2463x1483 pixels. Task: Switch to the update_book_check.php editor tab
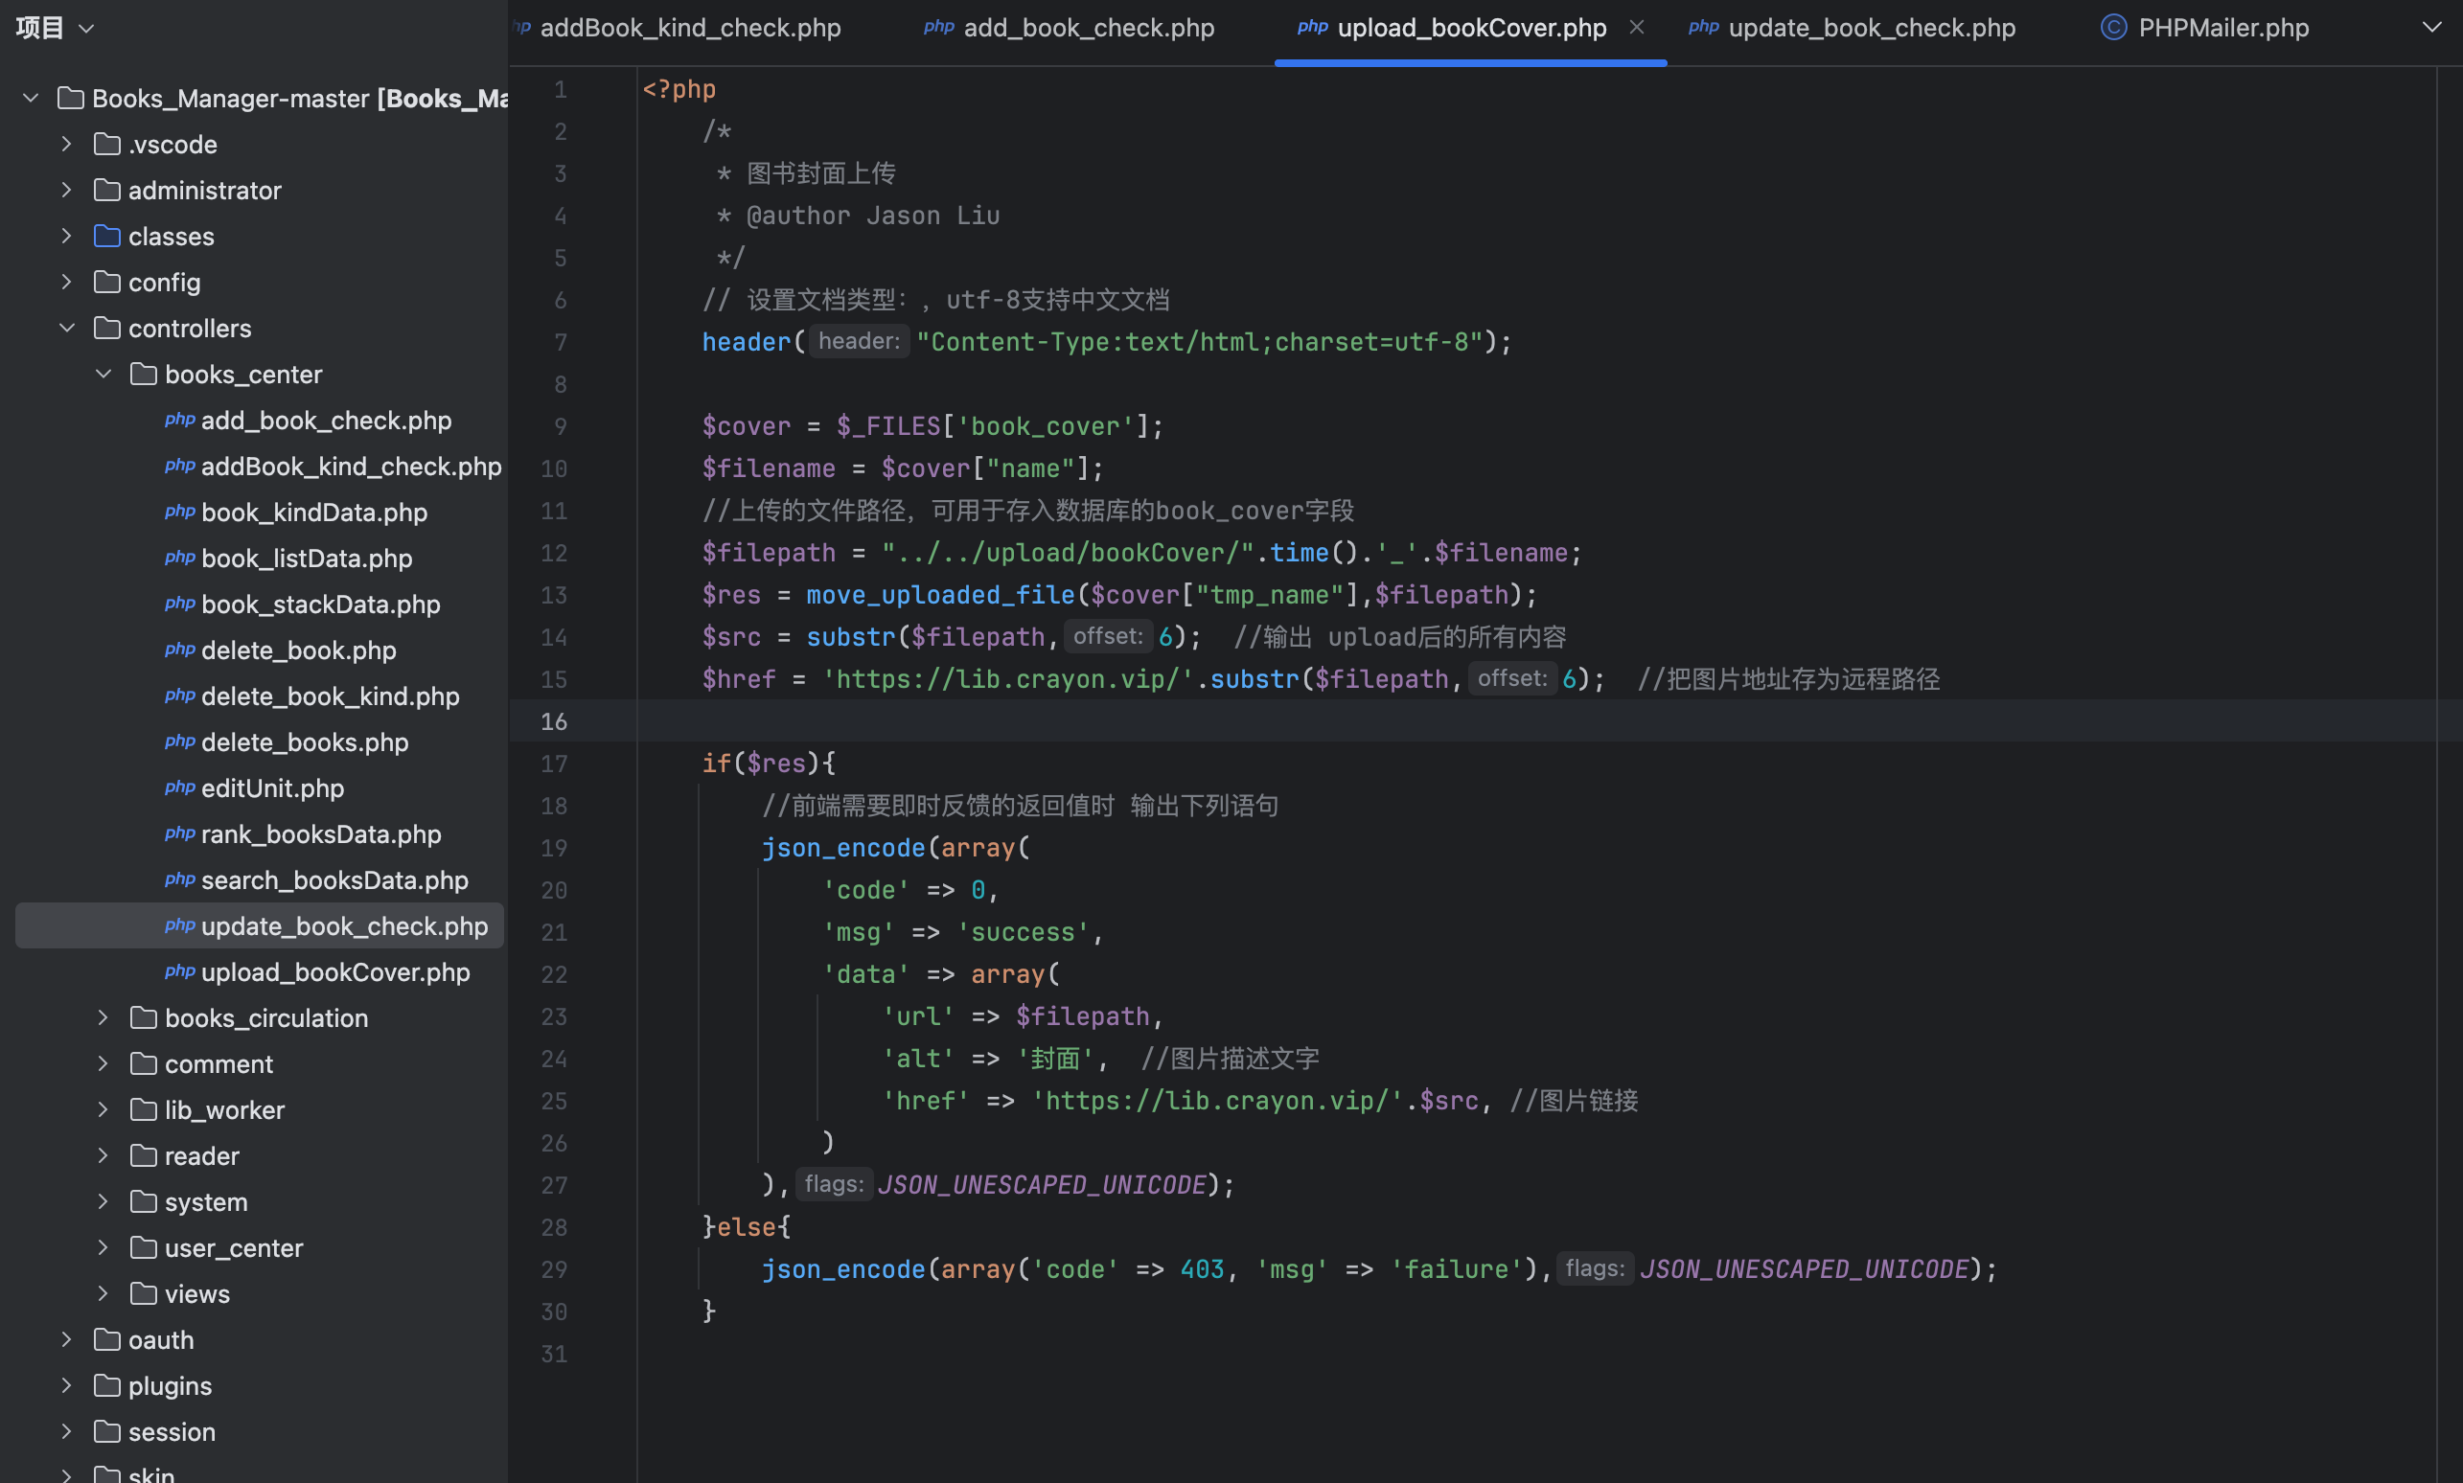pos(1870,28)
